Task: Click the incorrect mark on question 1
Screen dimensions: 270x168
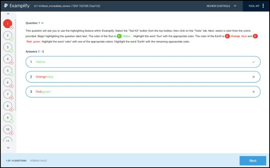Action: 11,28
